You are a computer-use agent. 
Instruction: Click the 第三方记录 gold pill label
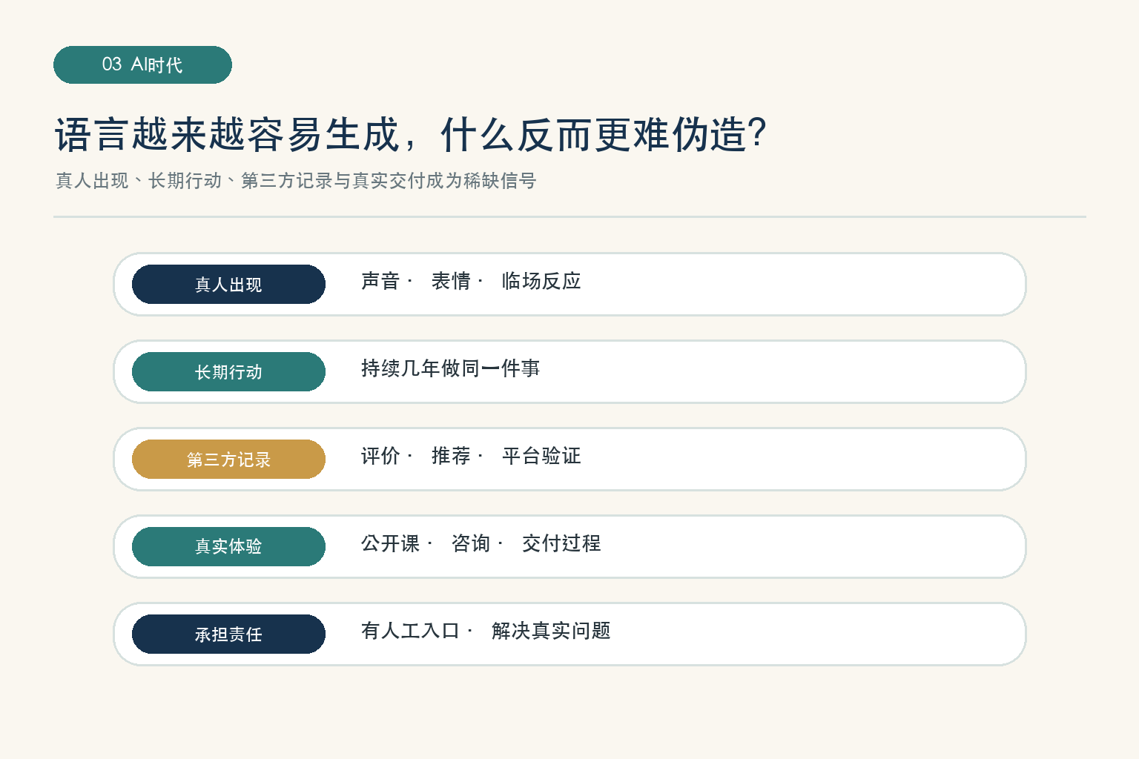pyautogui.click(x=228, y=459)
